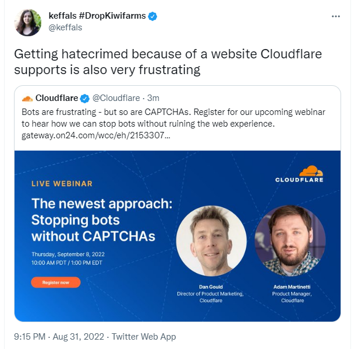Image resolution: width=358 pixels, height=349 pixels.
Task: Click the orange Register now button
Action: click(56, 282)
